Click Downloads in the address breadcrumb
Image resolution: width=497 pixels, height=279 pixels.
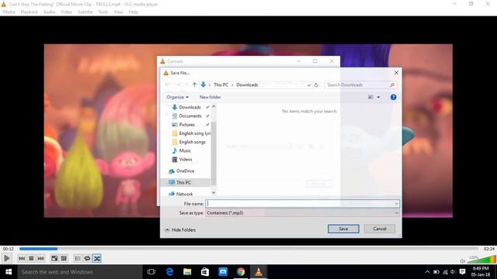click(247, 84)
